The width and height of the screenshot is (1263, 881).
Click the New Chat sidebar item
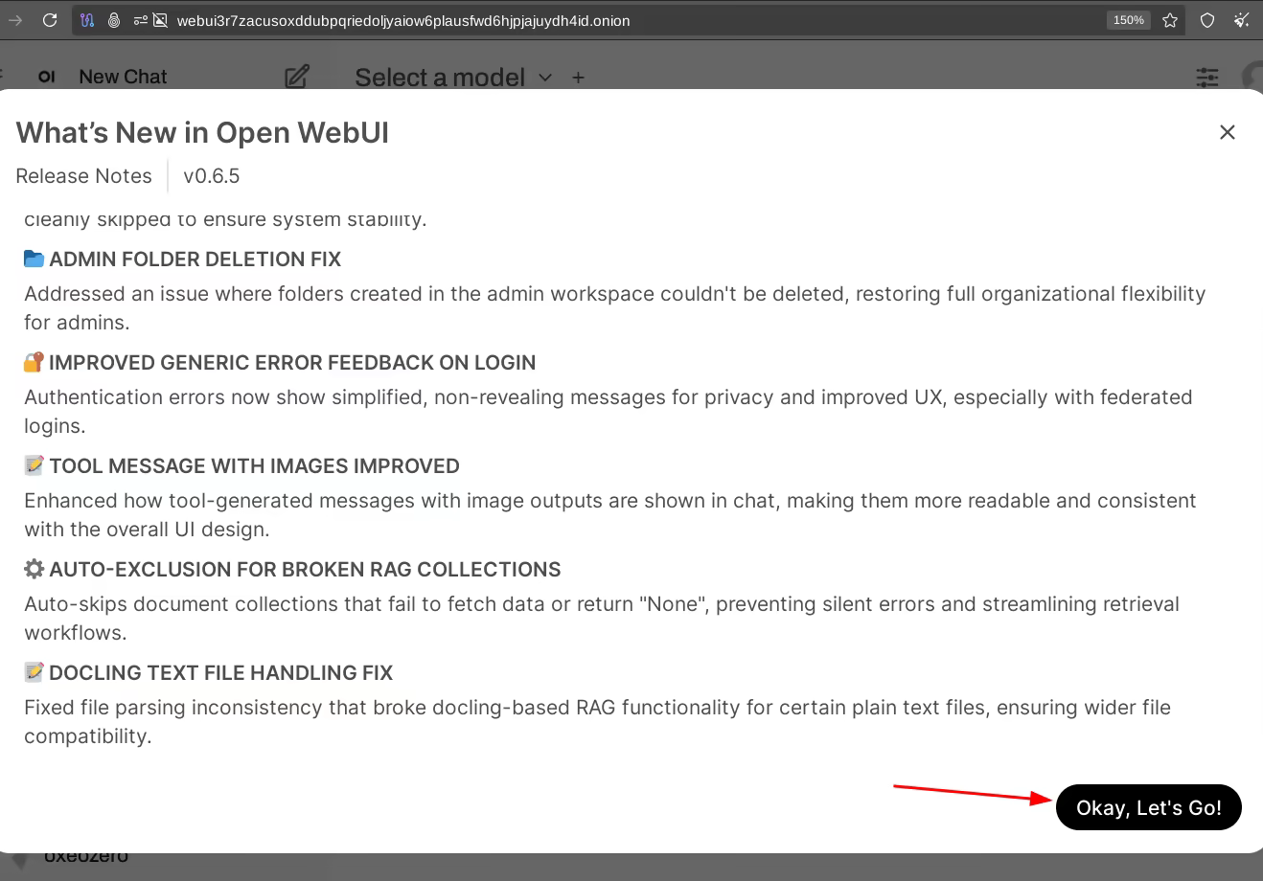click(123, 77)
